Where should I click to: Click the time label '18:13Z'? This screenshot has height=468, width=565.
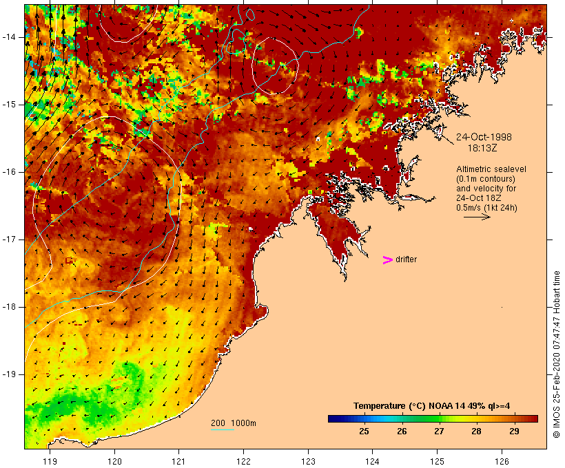482,149
